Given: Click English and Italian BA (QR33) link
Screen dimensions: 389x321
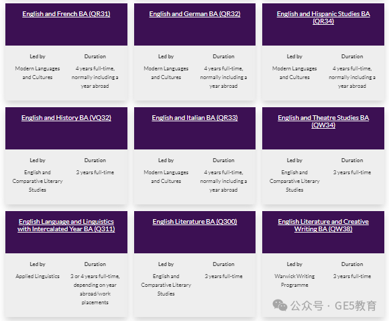Looking at the screenshot, I should 194,118.
